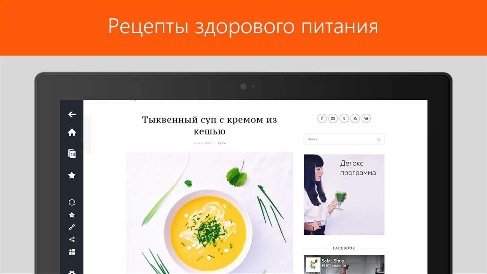
Task: Open the RSS feed icon
Action: point(355,118)
